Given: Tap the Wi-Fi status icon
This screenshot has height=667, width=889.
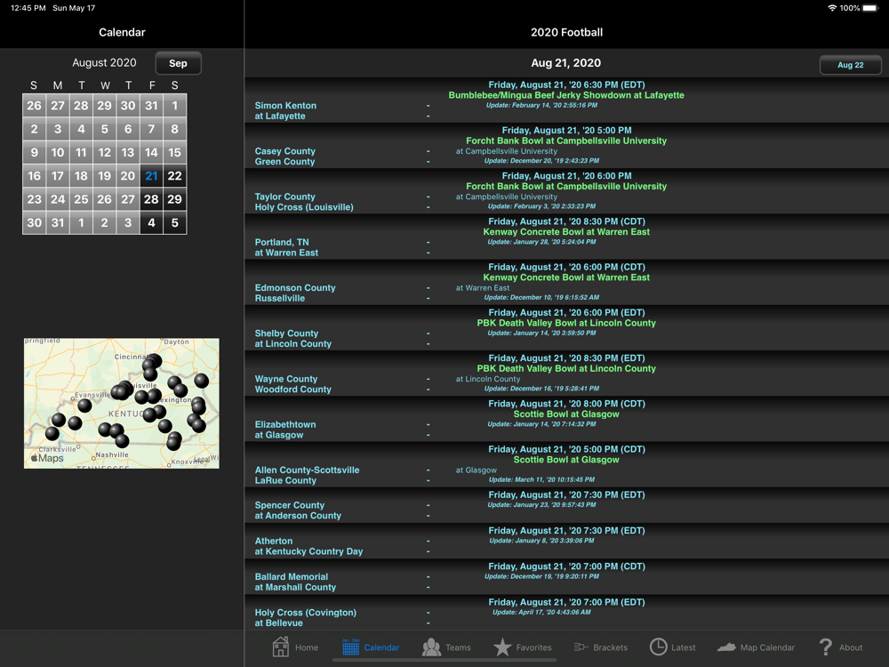Looking at the screenshot, I should click(x=832, y=8).
